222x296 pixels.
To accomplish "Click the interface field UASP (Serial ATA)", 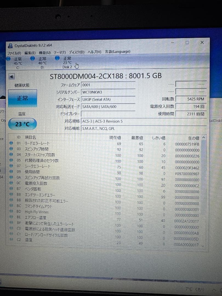I will point(108,99).
